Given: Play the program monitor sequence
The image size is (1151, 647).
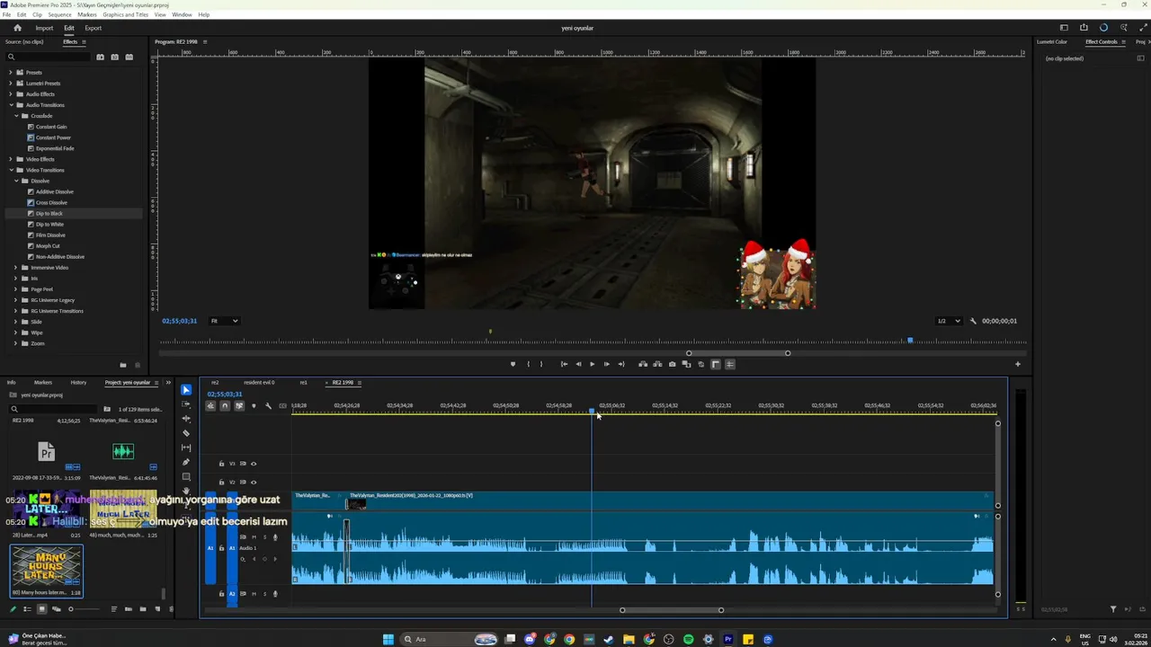Looking at the screenshot, I should coord(592,364).
